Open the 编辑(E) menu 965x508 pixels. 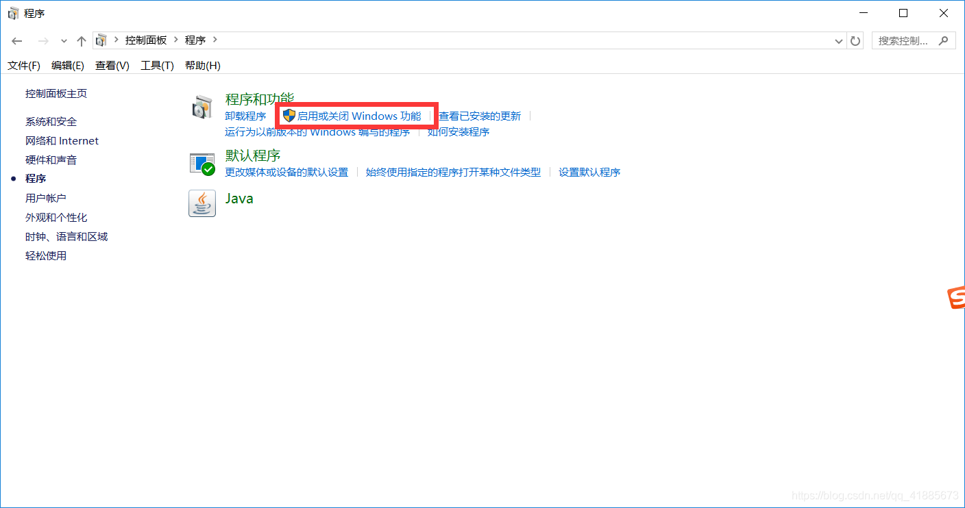[68, 66]
